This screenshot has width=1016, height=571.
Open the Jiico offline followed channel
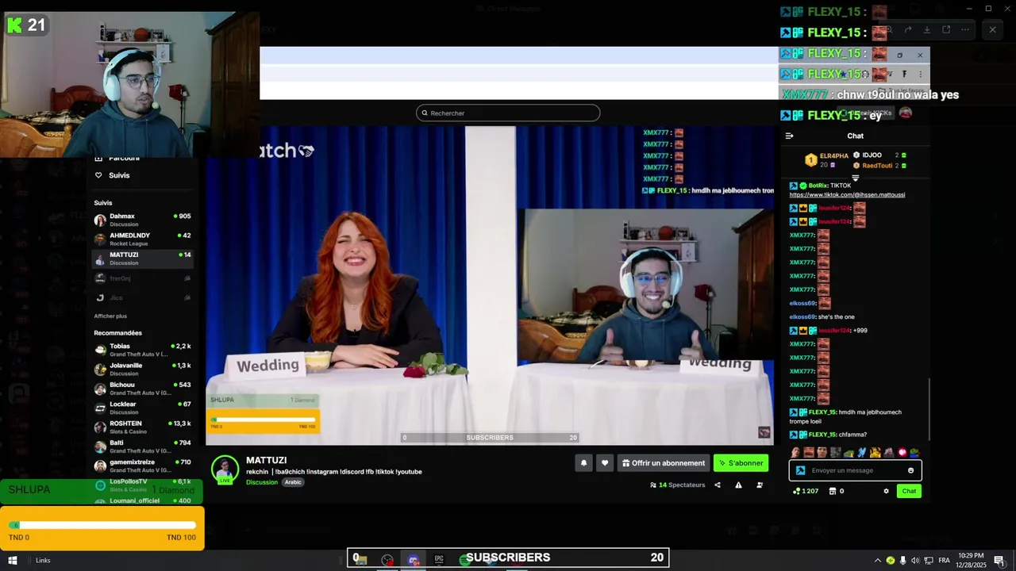[x=143, y=297]
